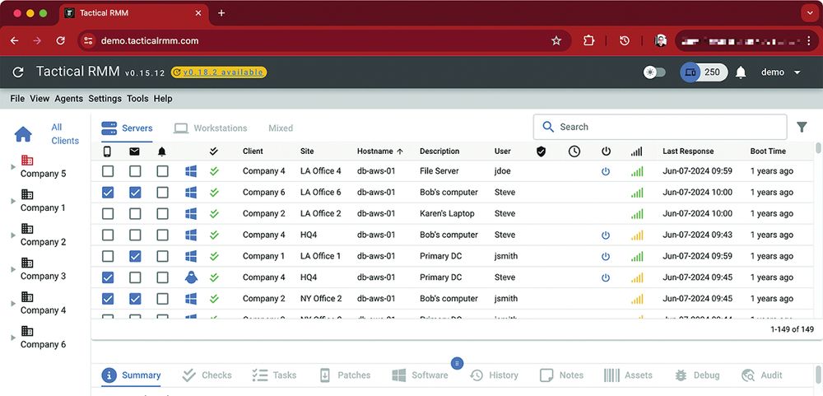Viewport: 823px width, 396px height.
Task: Click the red Company 5 building icon
Action: 27,161
